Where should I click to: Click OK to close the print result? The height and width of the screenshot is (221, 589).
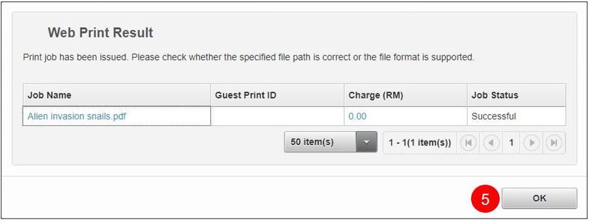coord(539,198)
